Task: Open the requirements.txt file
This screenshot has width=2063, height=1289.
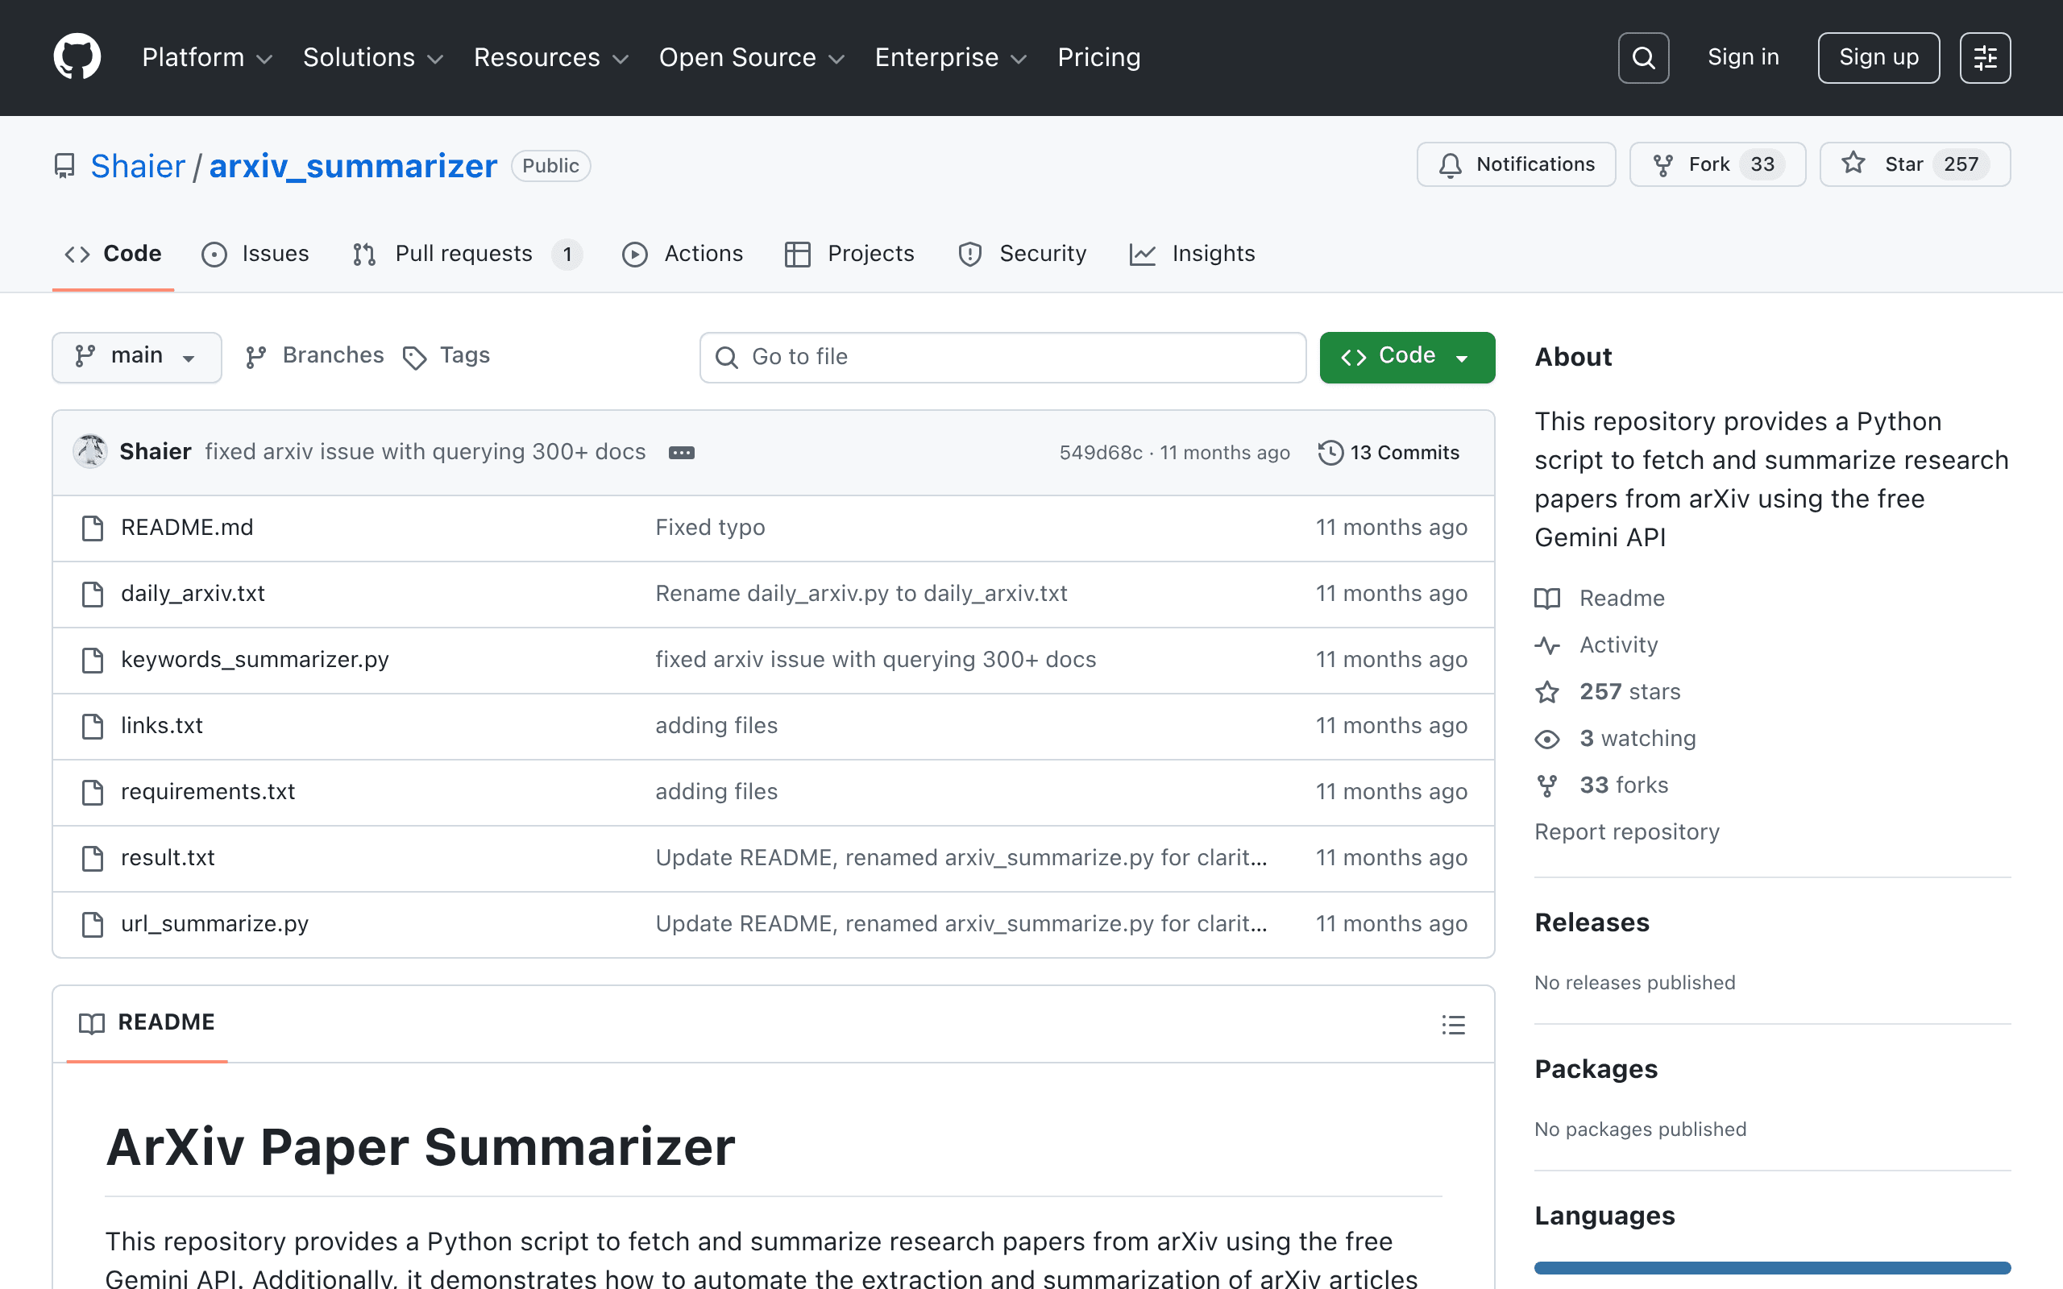Action: coord(208,792)
